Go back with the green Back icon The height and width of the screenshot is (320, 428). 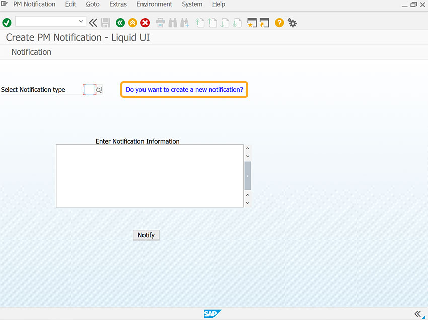(120, 23)
